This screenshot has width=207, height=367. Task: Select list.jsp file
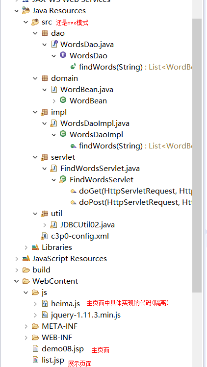point(48,360)
